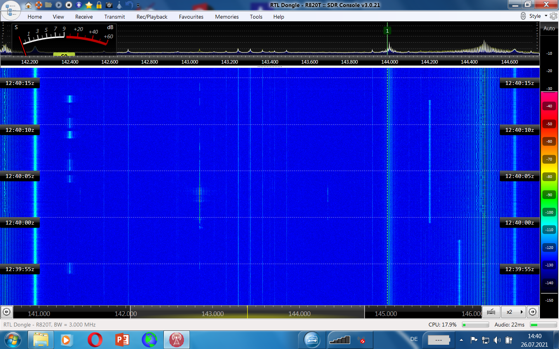The image size is (559, 349).
Task: Click the taskbar clock showing 14:40
Action: [535, 340]
